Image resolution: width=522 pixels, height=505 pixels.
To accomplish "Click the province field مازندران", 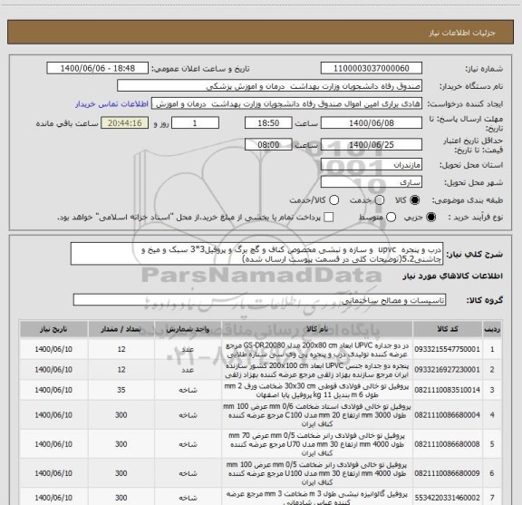I will (x=372, y=165).
